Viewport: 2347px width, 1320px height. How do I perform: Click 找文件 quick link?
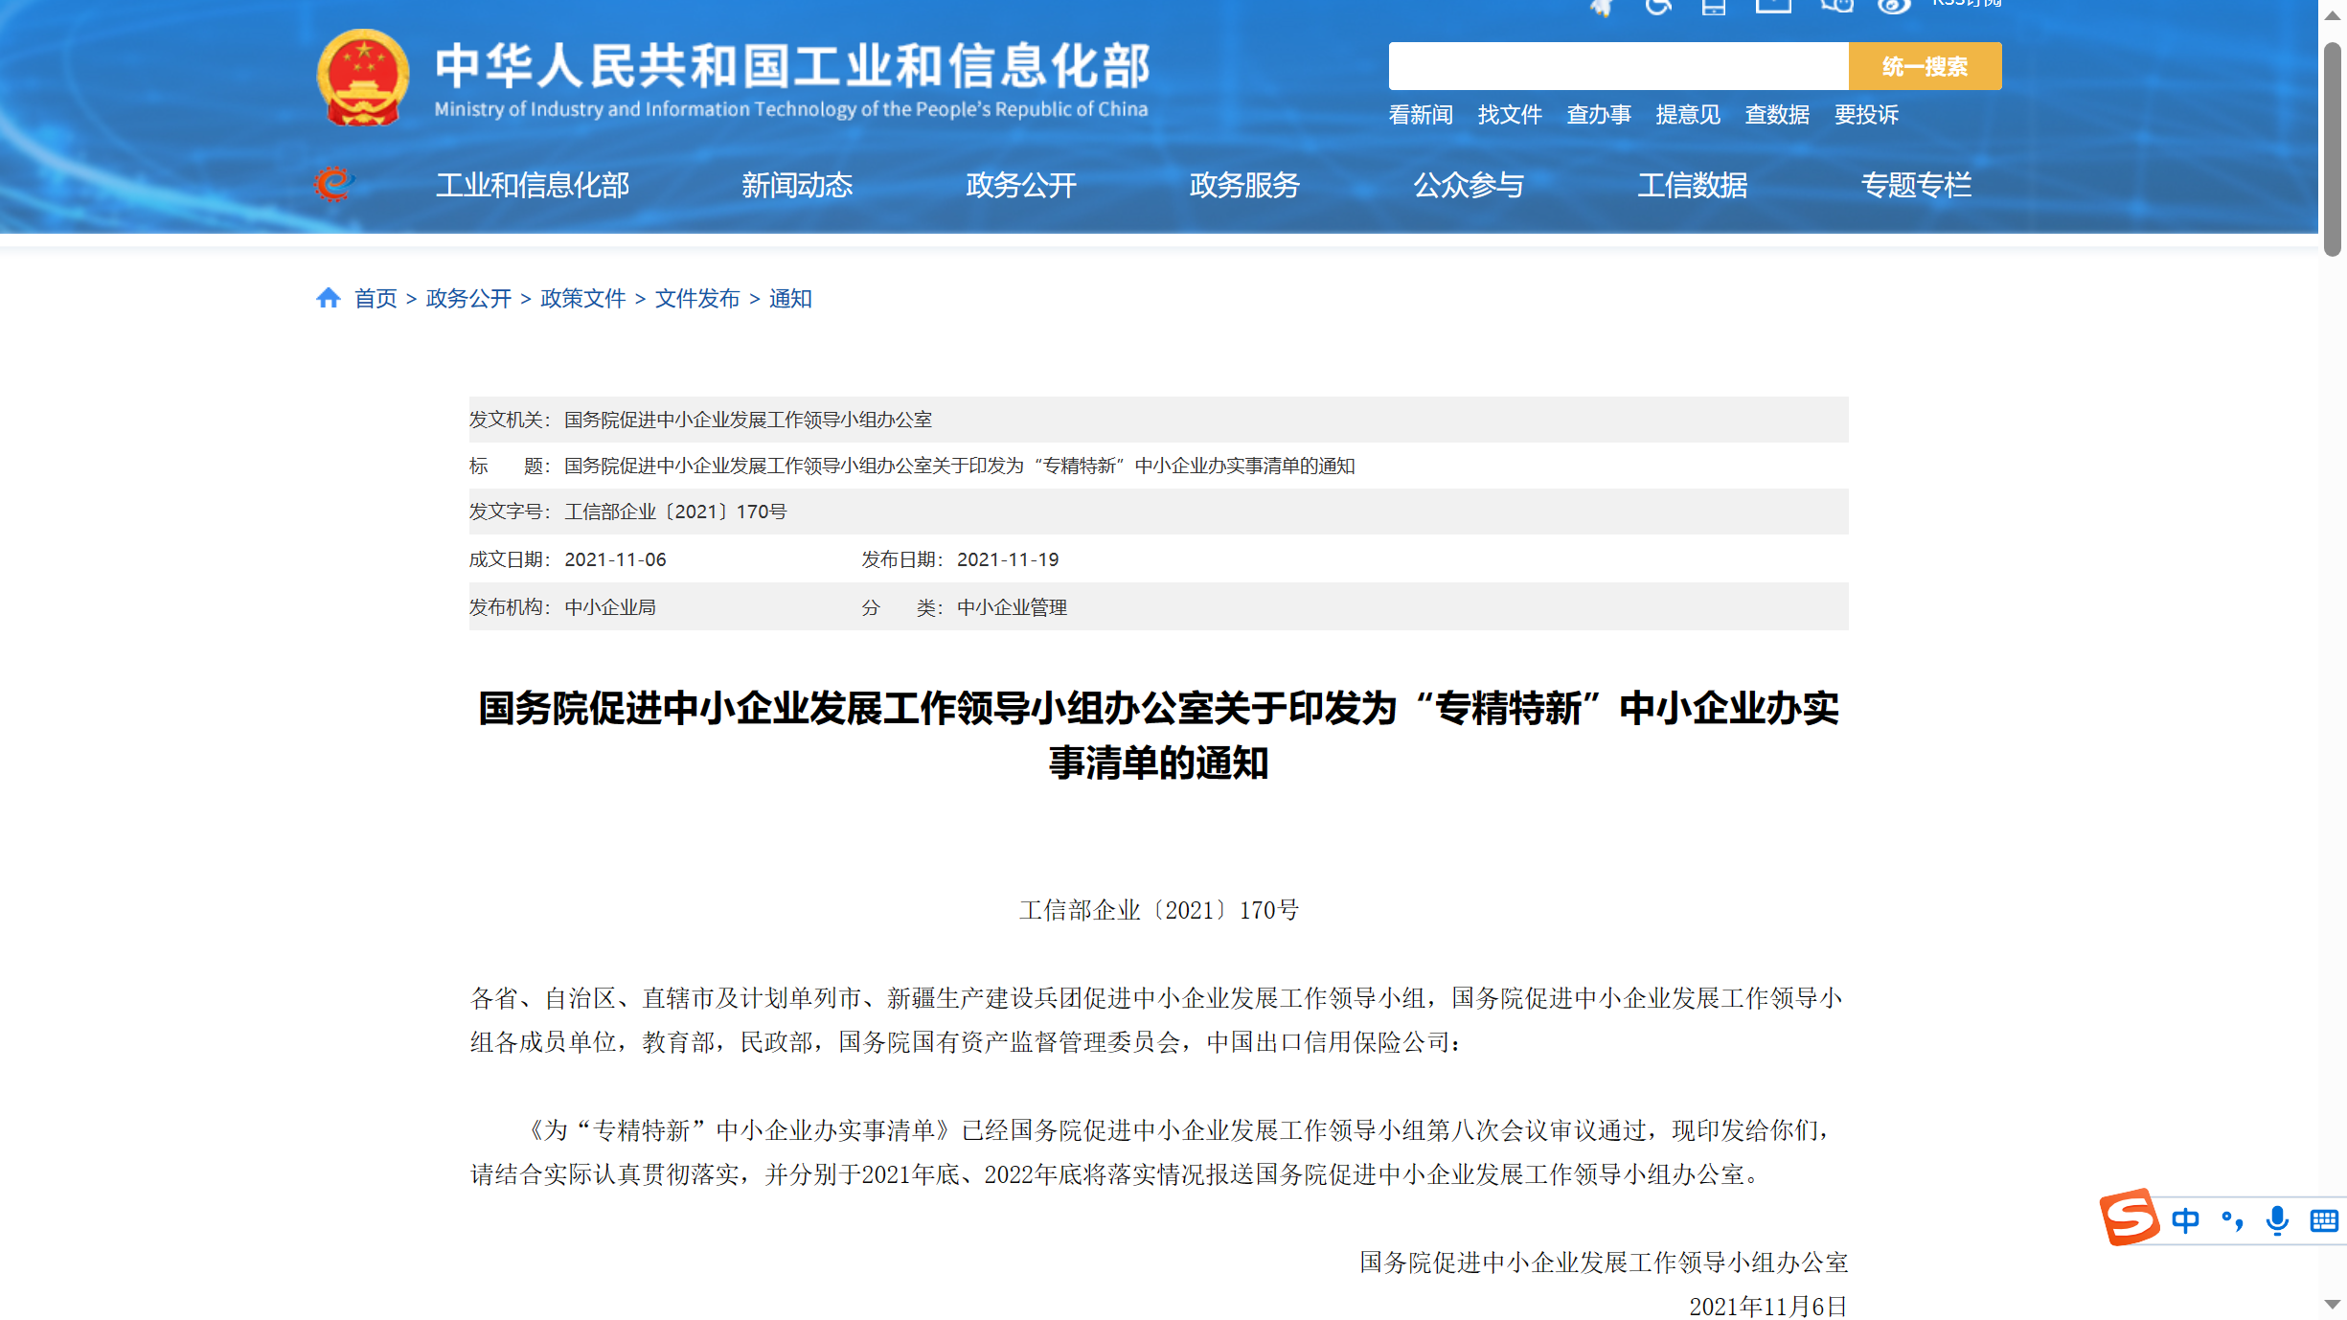click(1509, 115)
